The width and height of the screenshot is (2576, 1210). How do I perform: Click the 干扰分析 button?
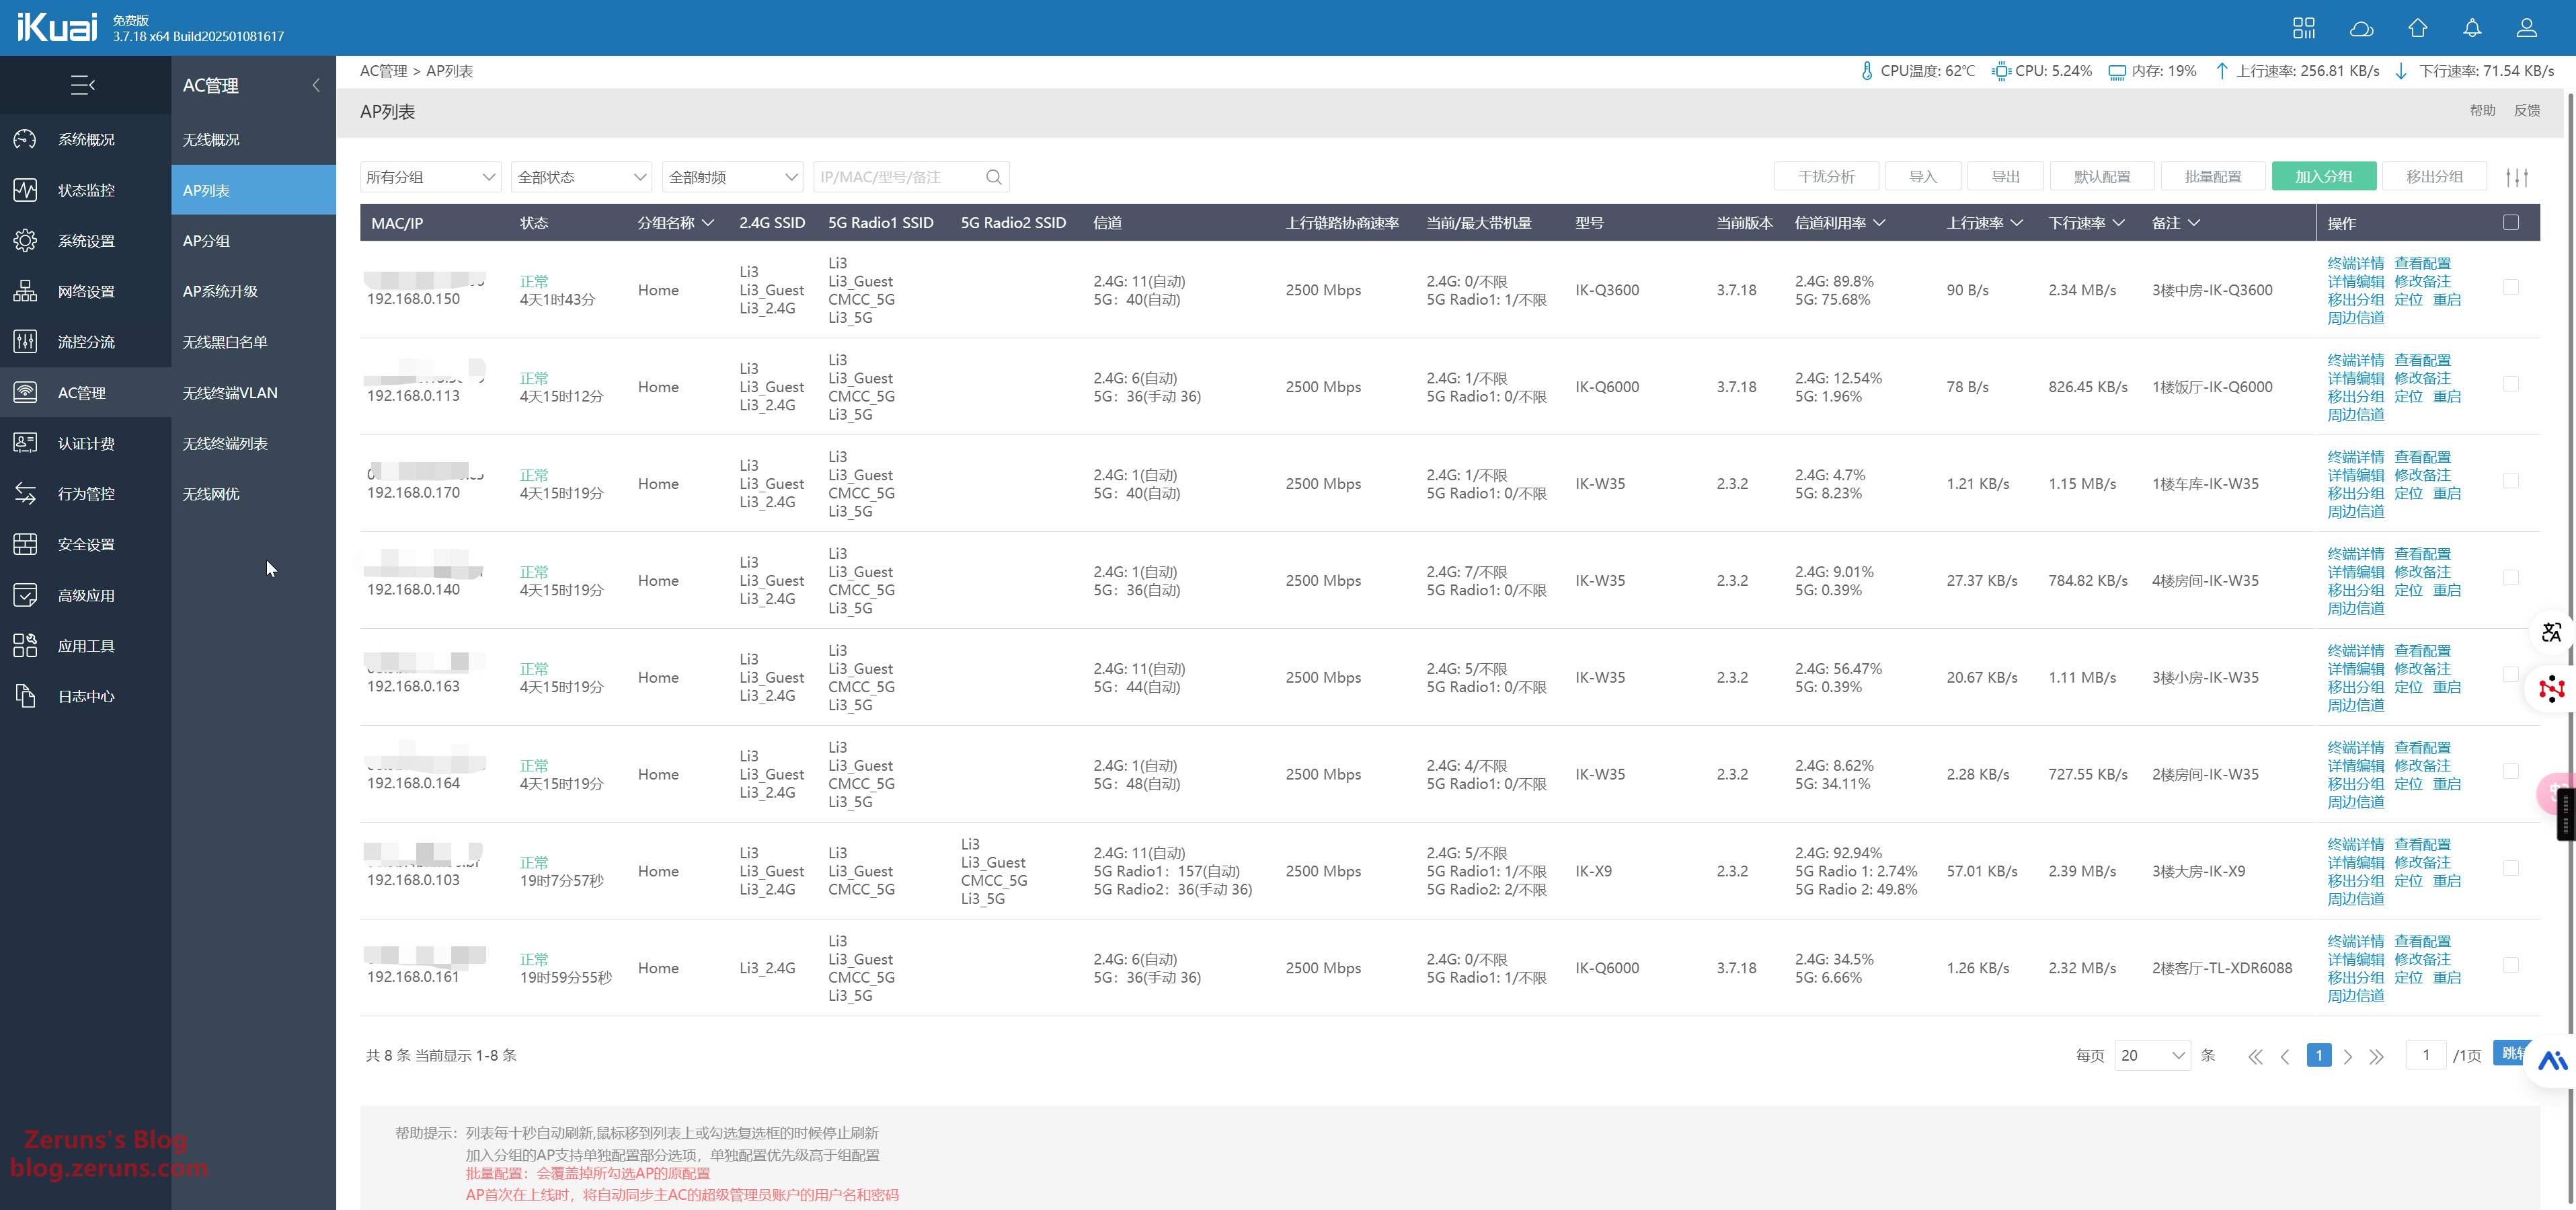1826,176
